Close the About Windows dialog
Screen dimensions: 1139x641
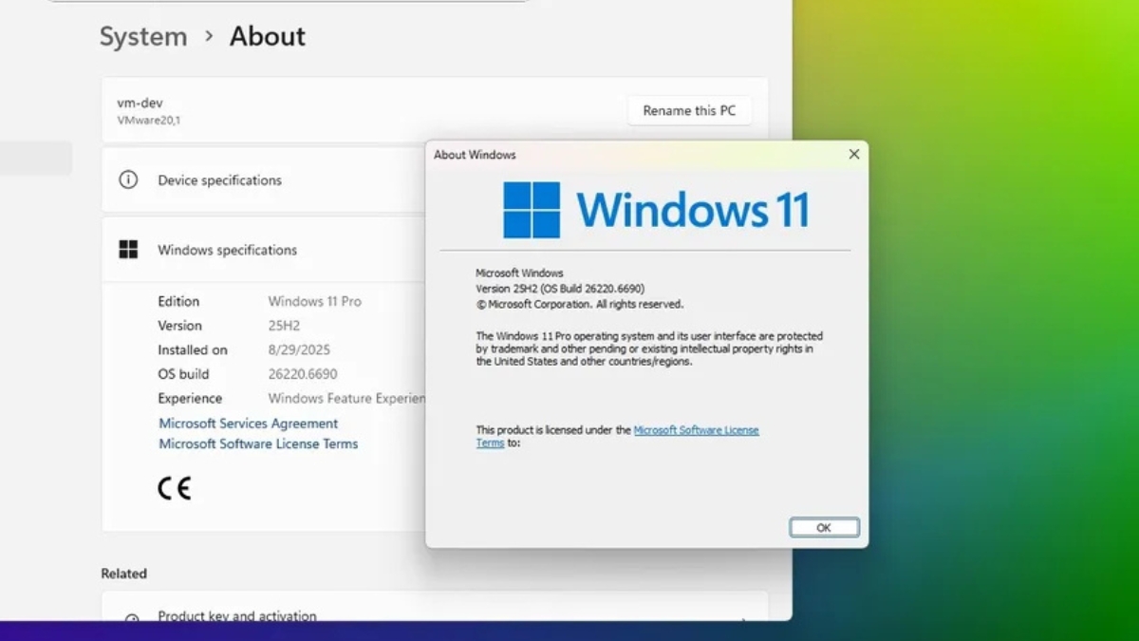pyautogui.click(x=852, y=154)
